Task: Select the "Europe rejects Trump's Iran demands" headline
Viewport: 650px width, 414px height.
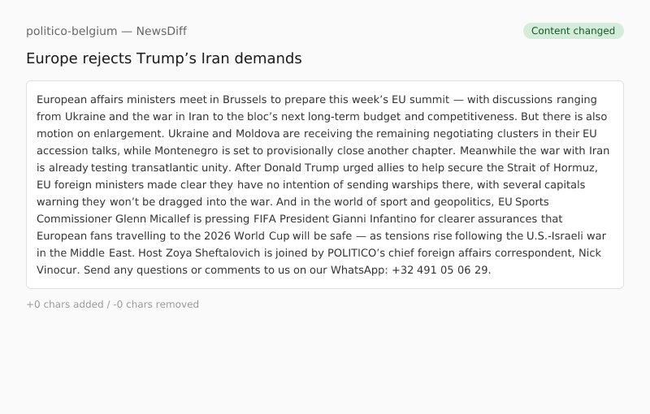Action: point(163,58)
